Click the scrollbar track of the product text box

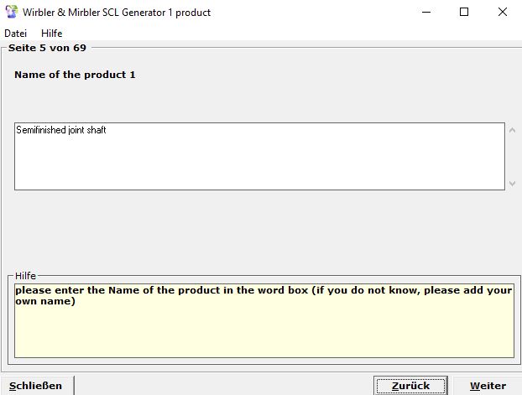coord(513,157)
